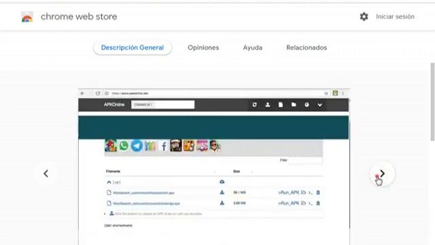Click the new file icon in APKOnline toolbar

click(x=281, y=105)
